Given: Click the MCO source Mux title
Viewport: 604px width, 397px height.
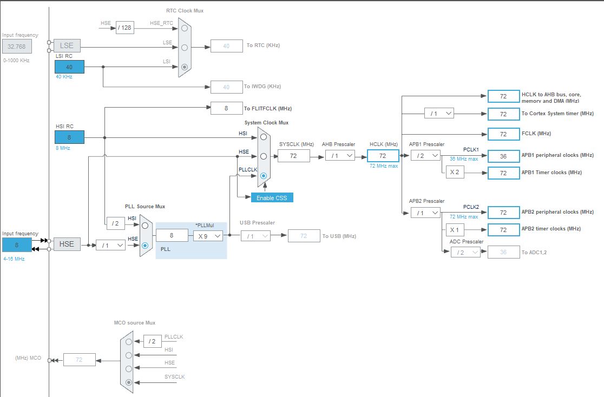Looking at the screenshot, I should [135, 323].
